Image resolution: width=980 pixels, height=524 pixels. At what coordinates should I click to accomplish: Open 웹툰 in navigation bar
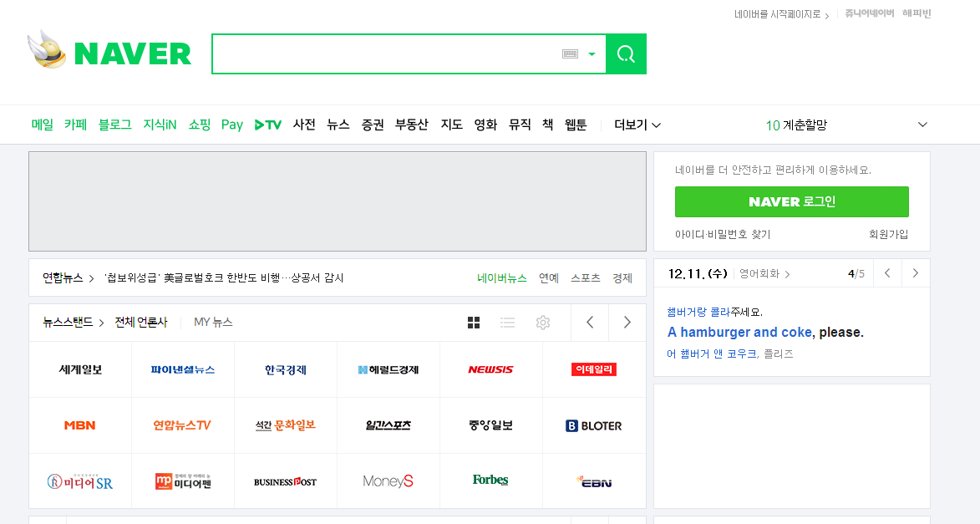[576, 125]
